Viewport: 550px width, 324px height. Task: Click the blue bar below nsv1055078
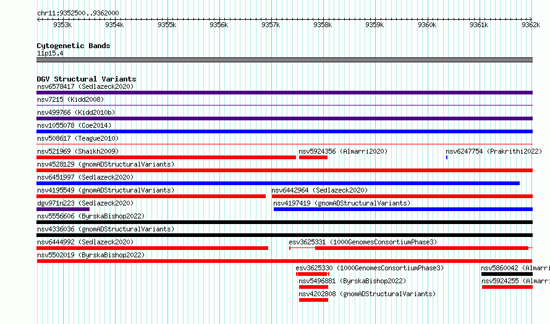click(x=284, y=131)
